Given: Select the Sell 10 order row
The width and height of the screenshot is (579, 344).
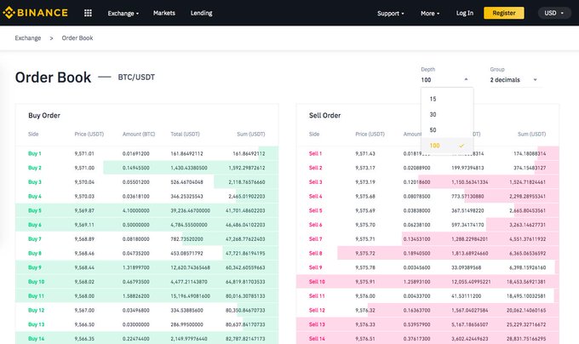Looking at the screenshot, I should [427, 282].
